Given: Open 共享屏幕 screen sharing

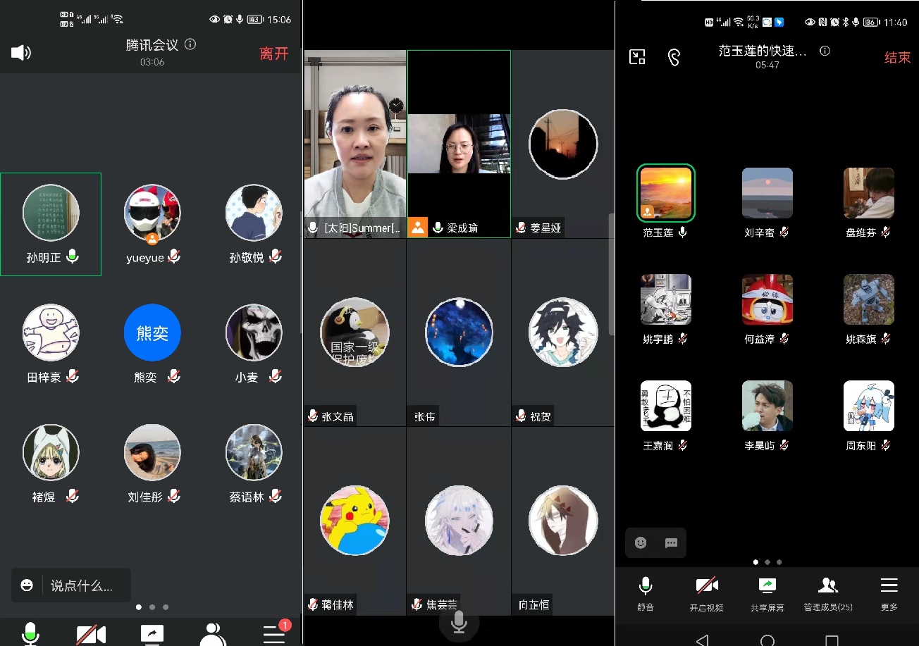Looking at the screenshot, I should [767, 593].
